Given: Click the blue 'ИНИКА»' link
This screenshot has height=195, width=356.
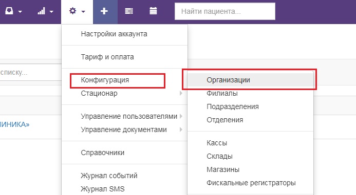Looking at the screenshot, I should (x=14, y=124).
